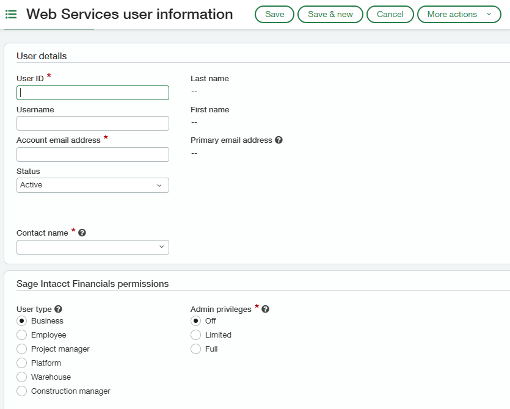Click help icon next to Contact name
Image resolution: width=510 pixels, height=409 pixels.
pos(82,233)
